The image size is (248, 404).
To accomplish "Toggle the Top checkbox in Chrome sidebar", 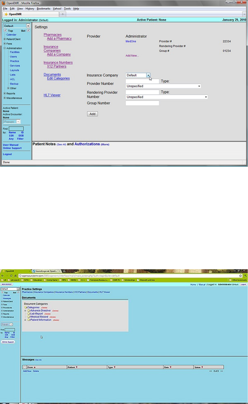I will click(x=2, y=292).
